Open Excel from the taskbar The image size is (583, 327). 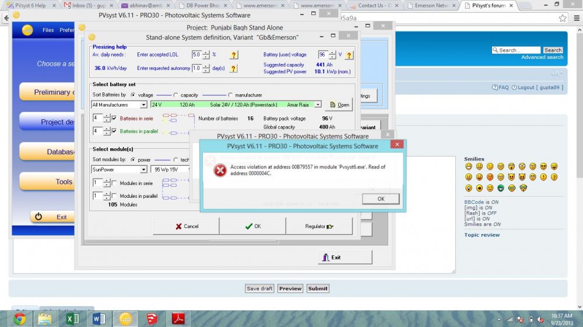tap(73, 319)
